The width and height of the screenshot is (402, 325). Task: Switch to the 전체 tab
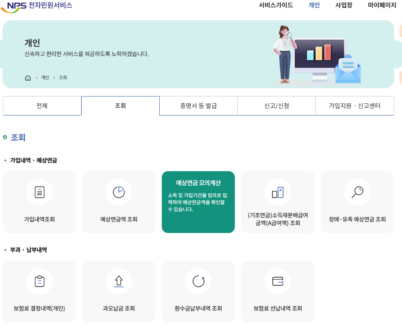(42, 106)
